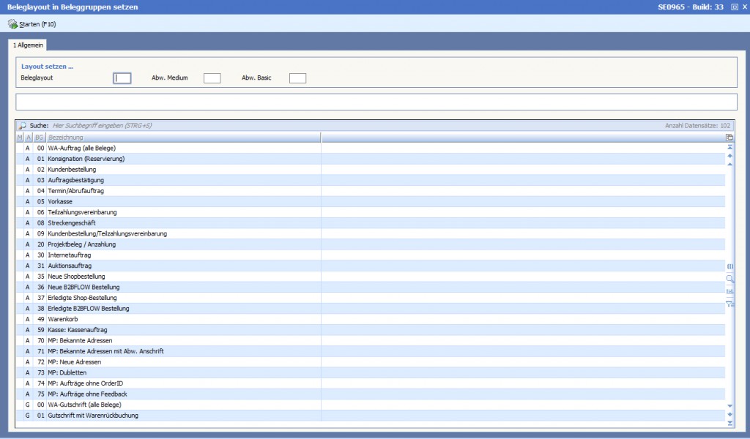Click the magnifier icon on right sidebar
This screenshot has width=750, height=439.
point(729,279)
